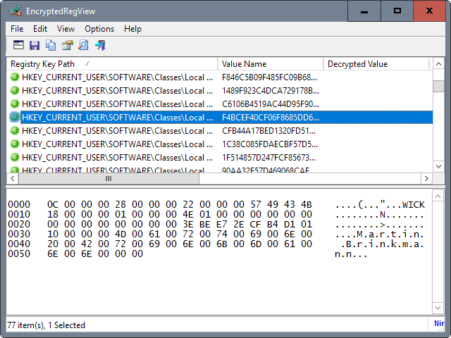Click green icon of F846C5B09F485FC09B68 row
This screenshot has width=451, height=338.
click(x=15, y=77)
